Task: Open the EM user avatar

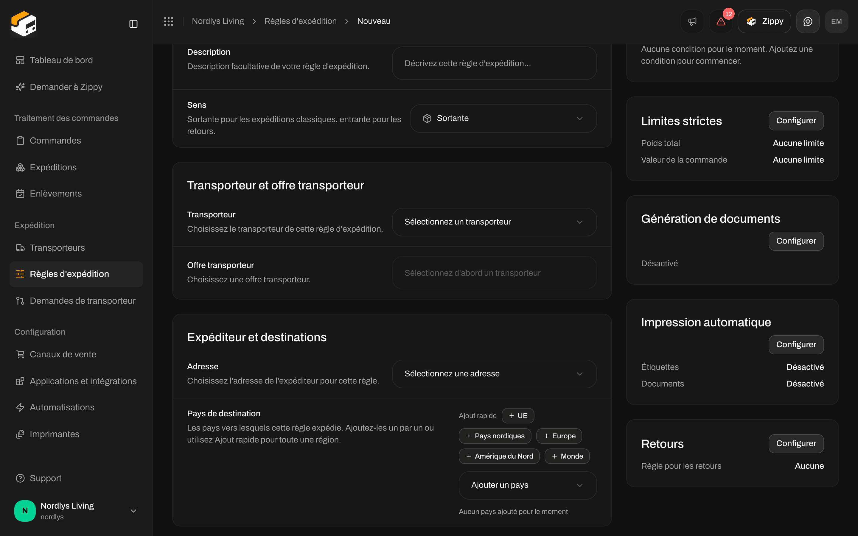Action: click(836, 21)
